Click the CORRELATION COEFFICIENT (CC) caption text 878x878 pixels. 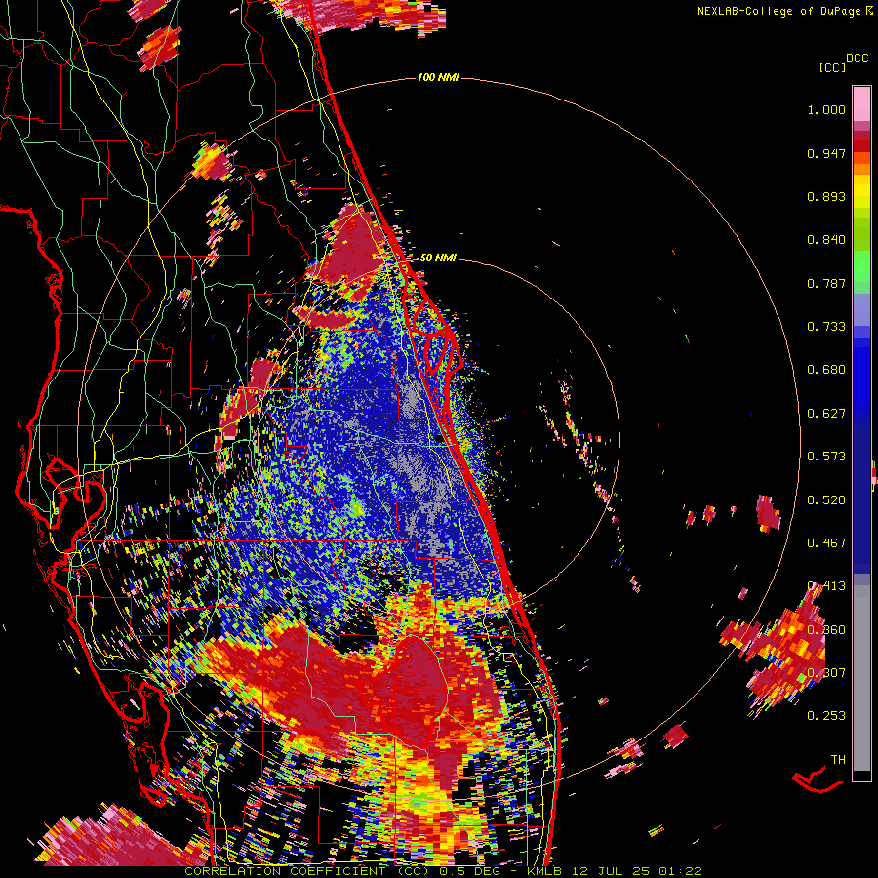(307, 871)
